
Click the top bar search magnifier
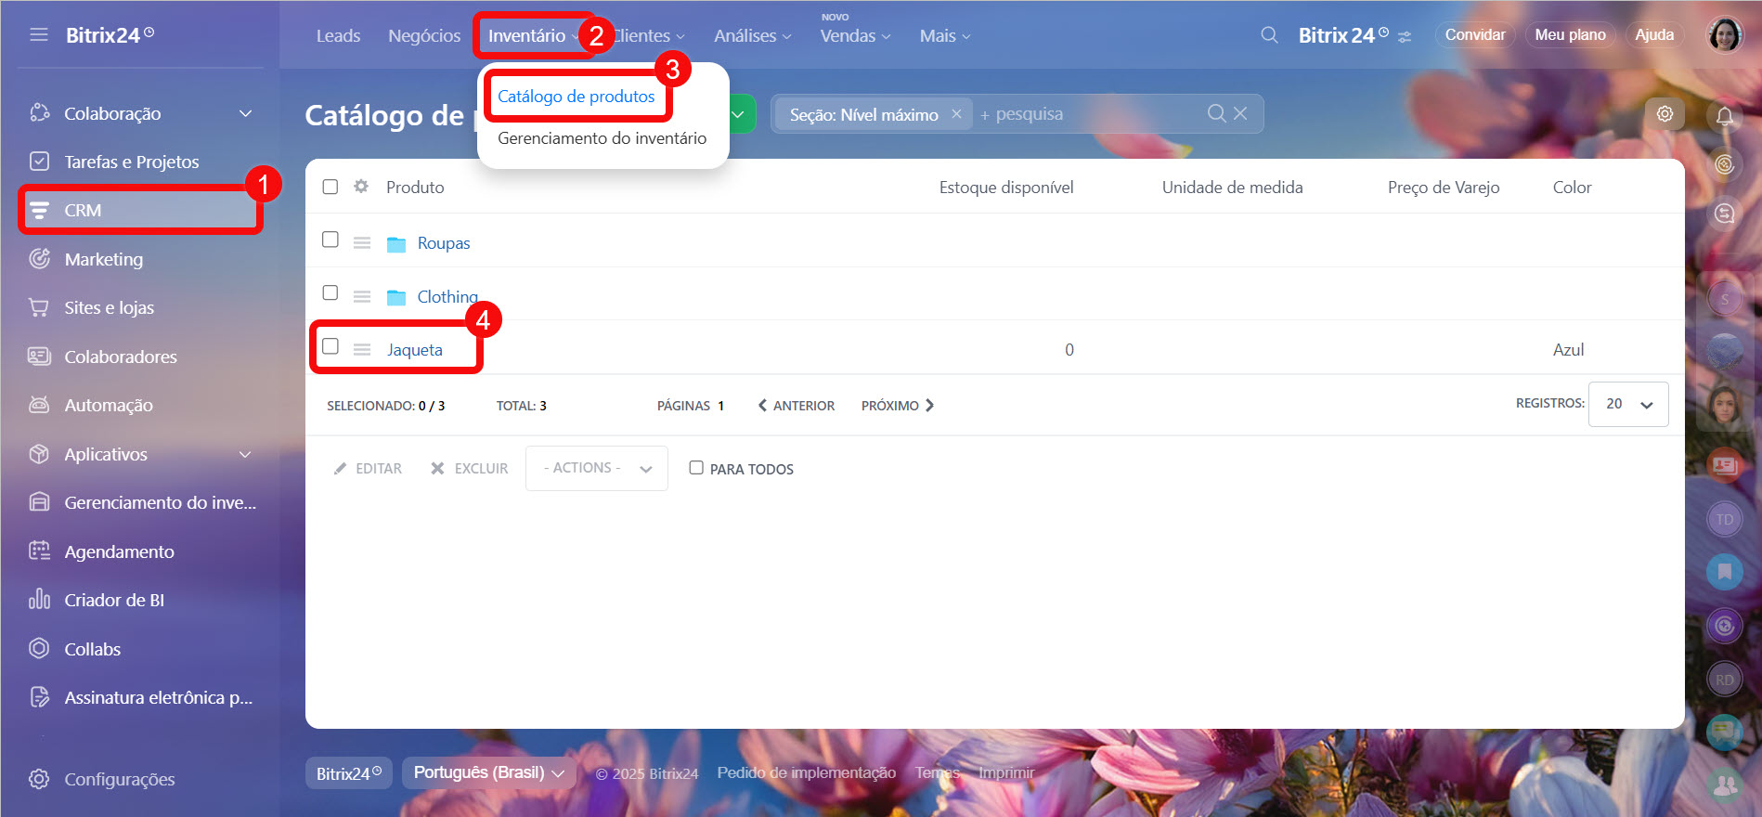(x=1269, y=35)
